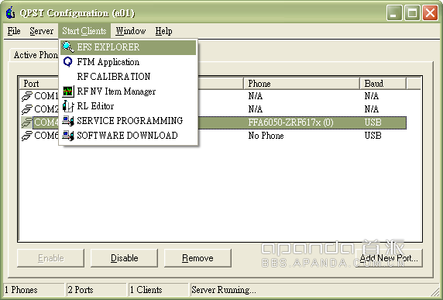The image size is (443, 300).
Task: Choose RF NV Item Manager entry
Action: pyautogui.click(x=129, y=91)
